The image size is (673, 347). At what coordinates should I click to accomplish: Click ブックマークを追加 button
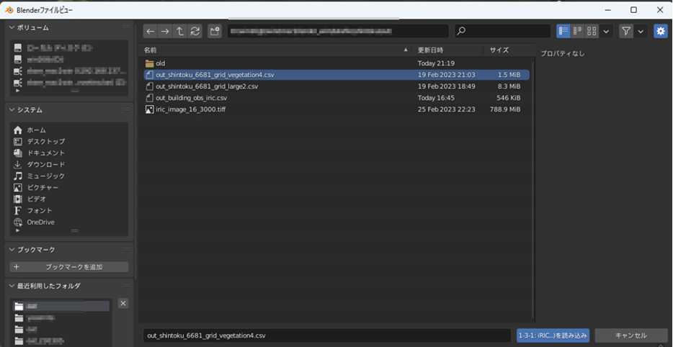[x=68, y=267]
